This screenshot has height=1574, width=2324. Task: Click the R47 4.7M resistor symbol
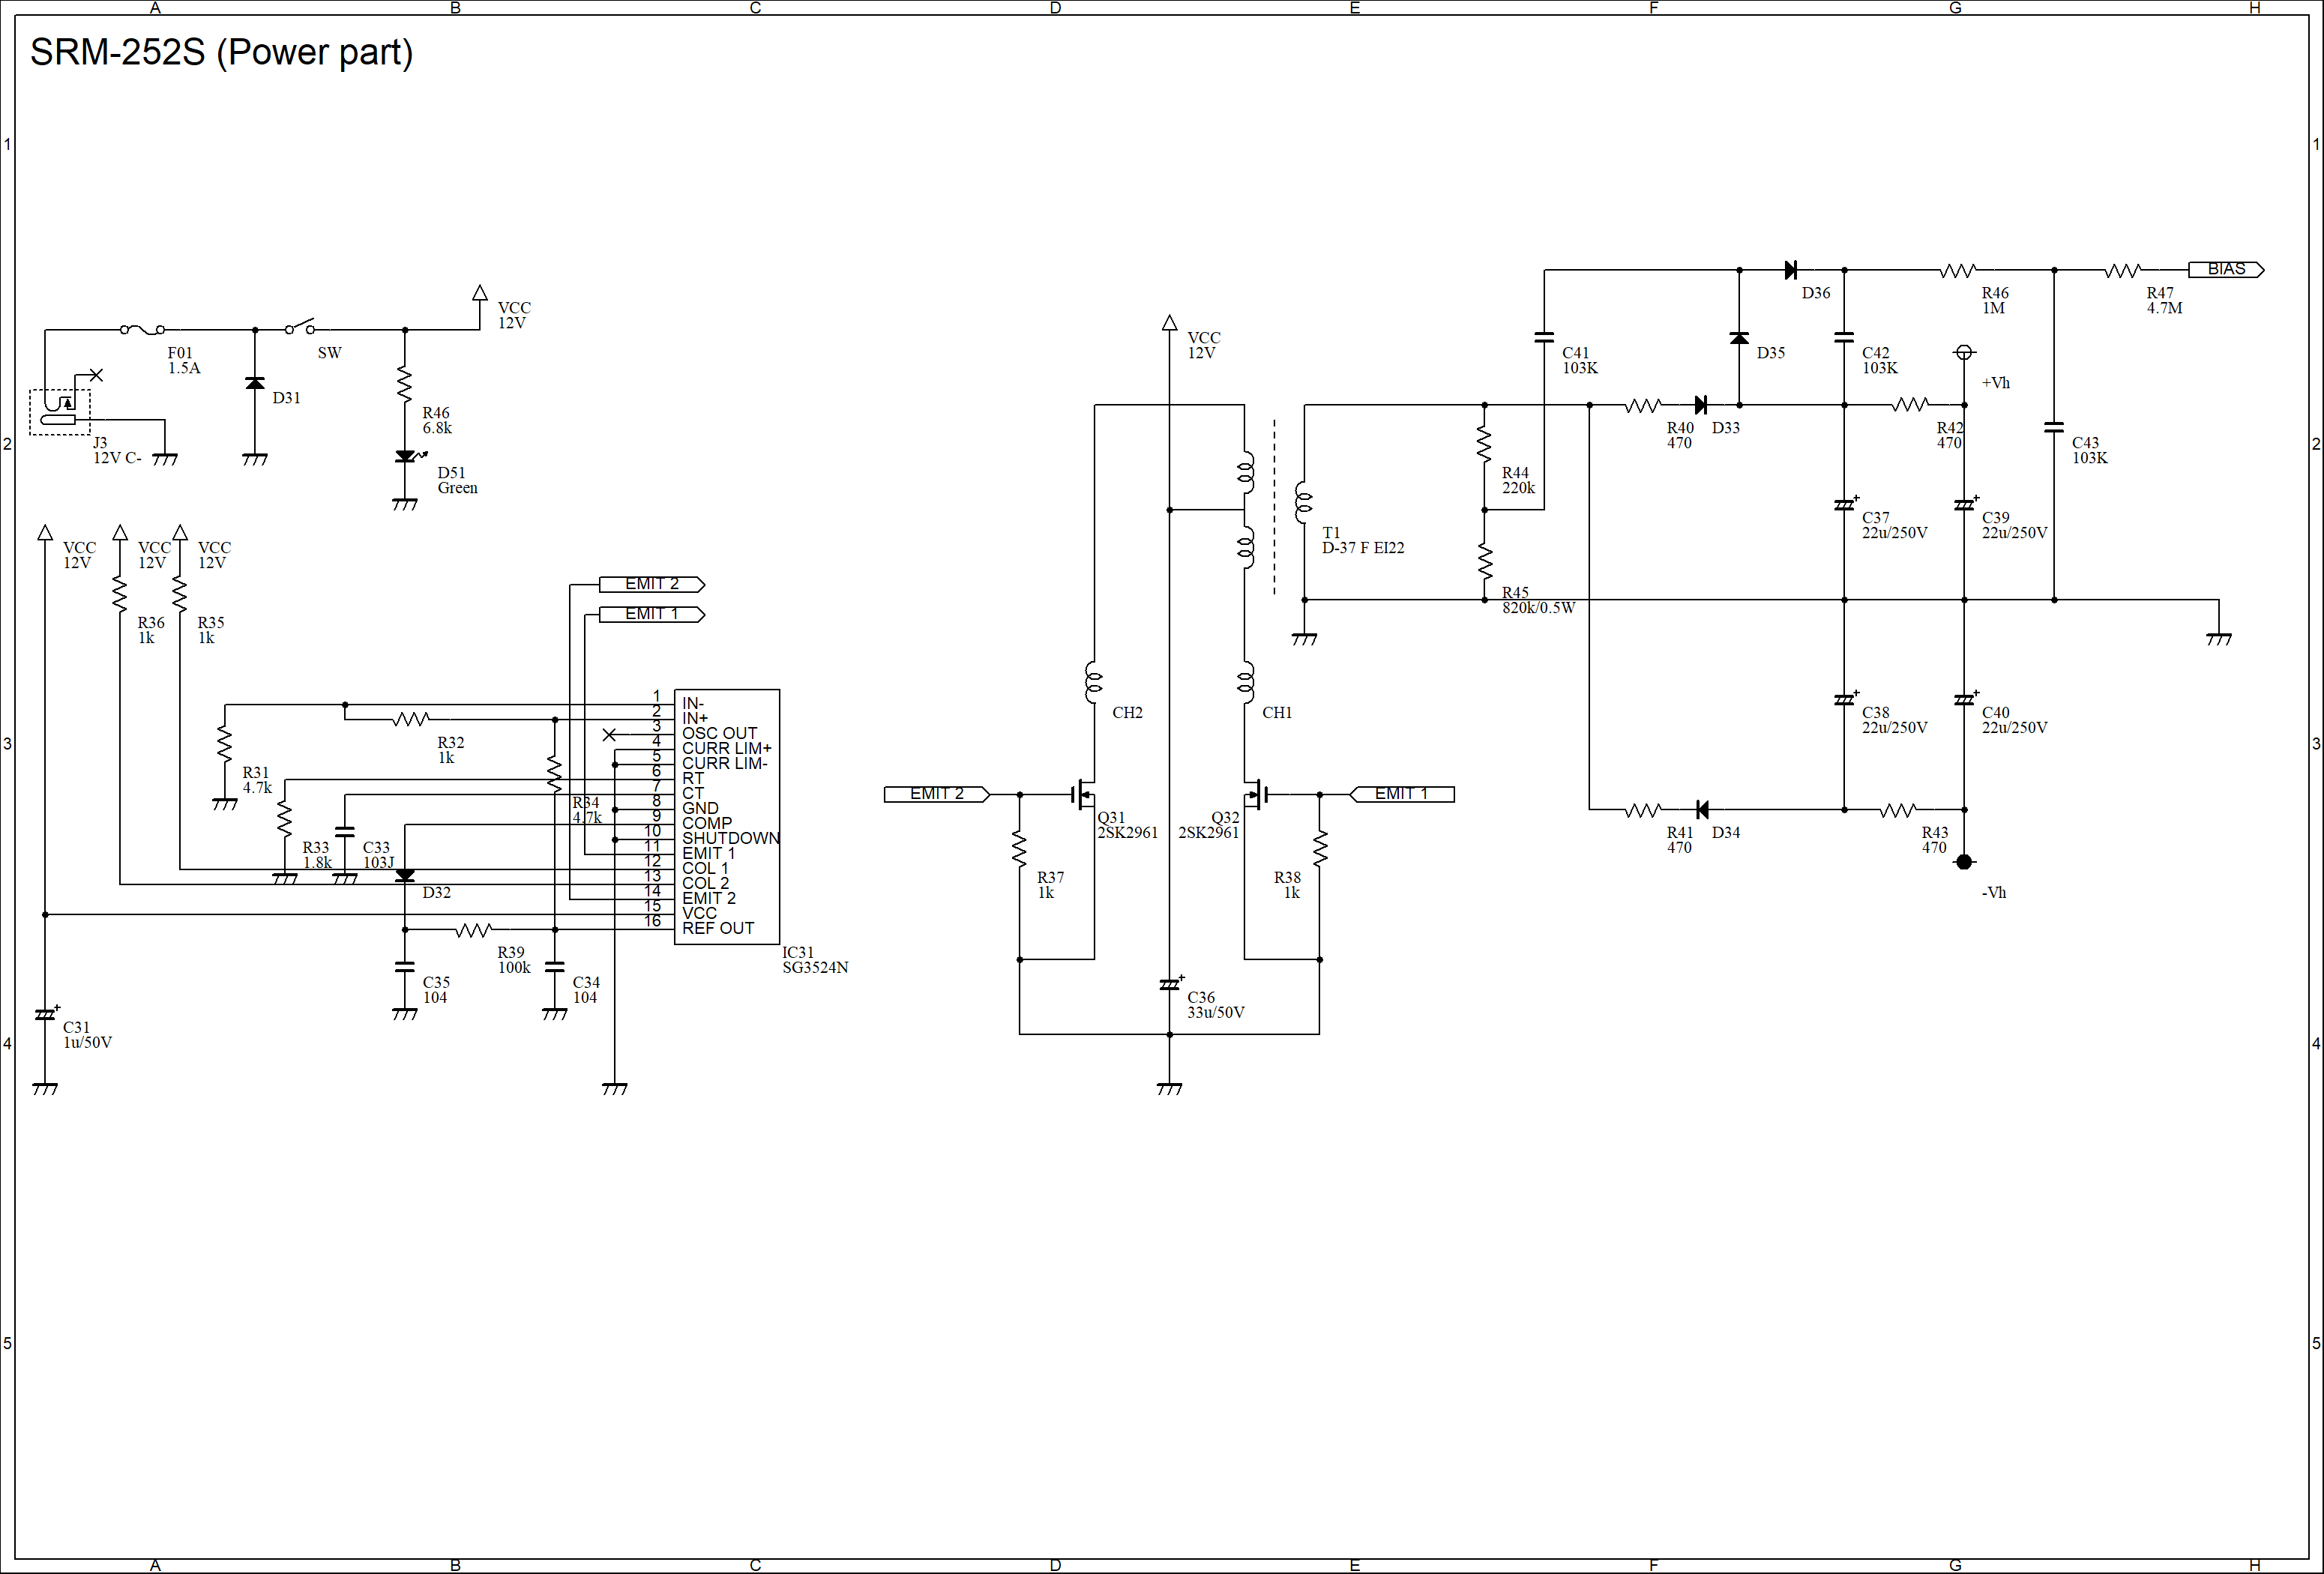[x=2122, y=270]
